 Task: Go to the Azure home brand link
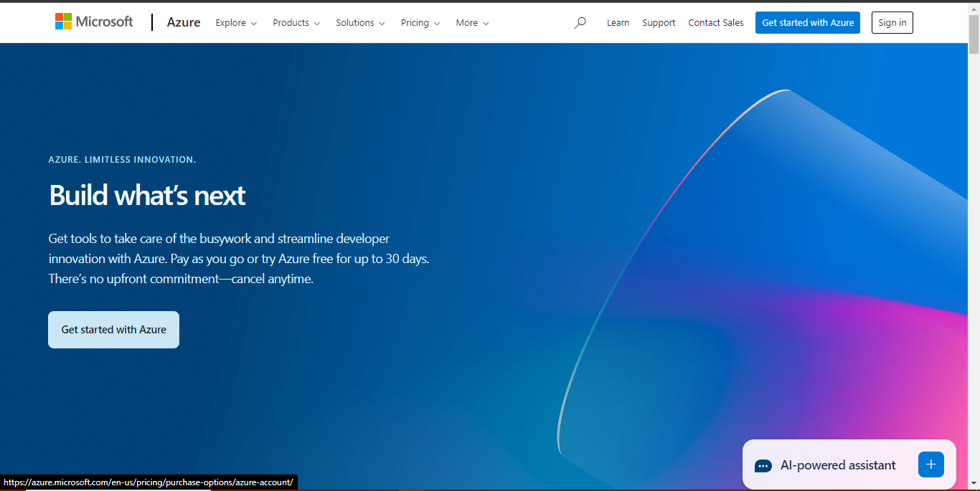(x=184, y=22)
